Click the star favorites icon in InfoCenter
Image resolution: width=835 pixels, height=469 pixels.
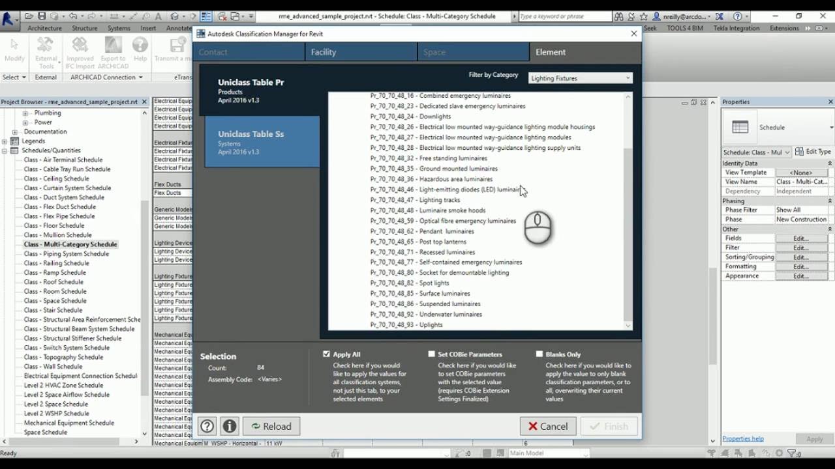pyautogui.click(x=644, y=16)
